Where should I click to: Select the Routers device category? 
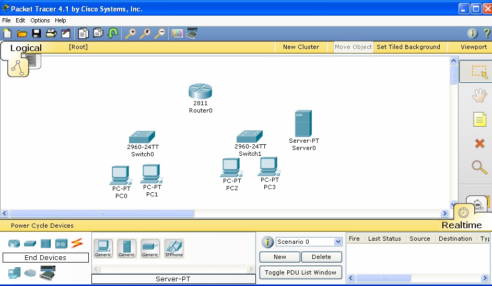click(14, 243)
